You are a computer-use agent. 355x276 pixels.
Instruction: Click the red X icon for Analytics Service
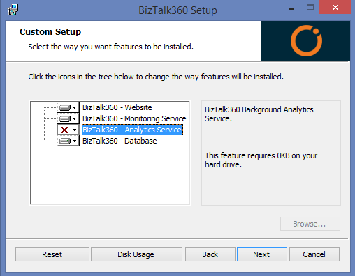tap(64, 130)
